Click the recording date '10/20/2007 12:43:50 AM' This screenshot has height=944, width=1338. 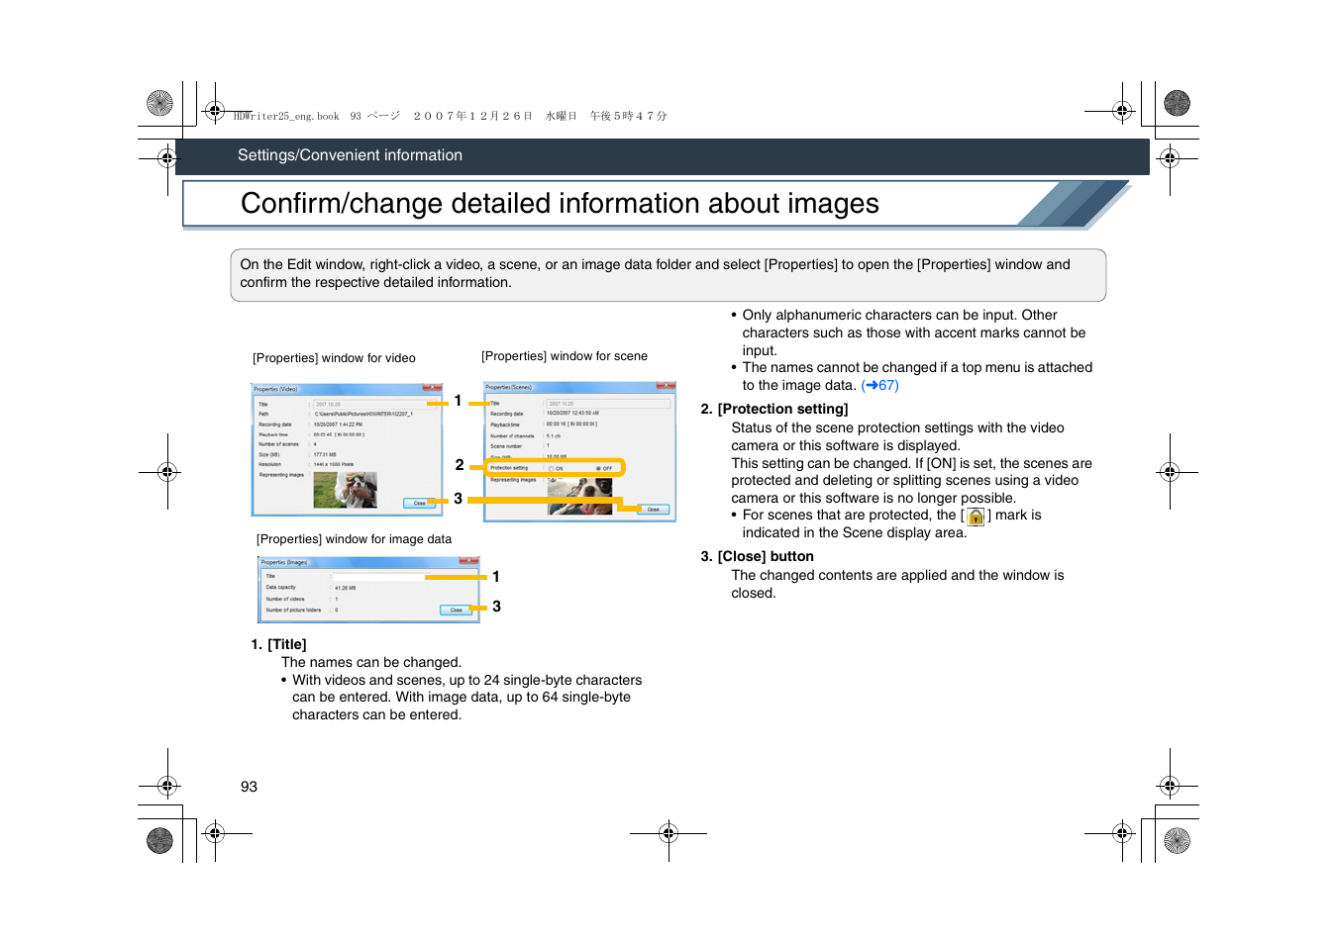pyautogui.click(x=572, y=414)
